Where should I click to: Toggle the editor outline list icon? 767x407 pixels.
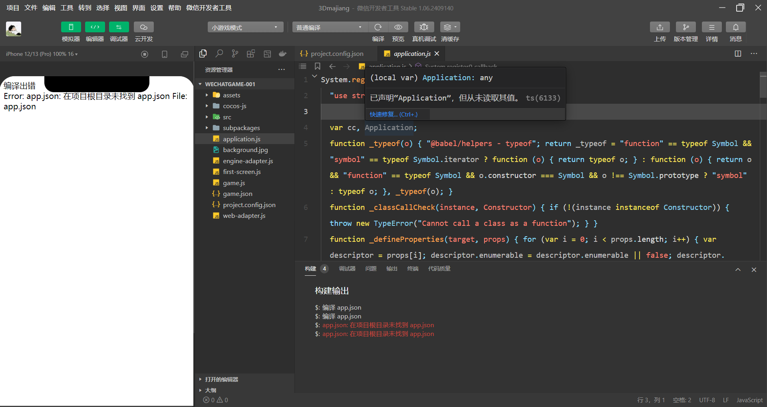303,66
